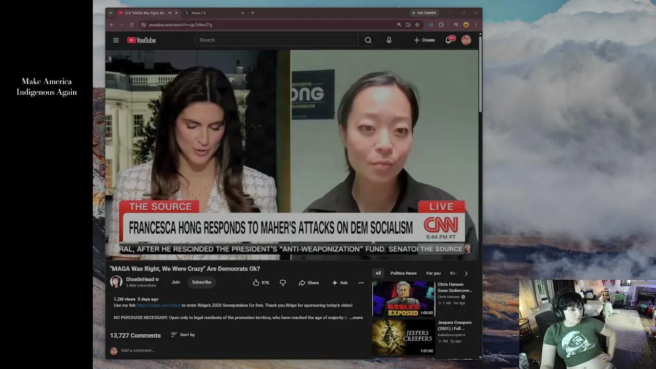Go forward with the browser forward arrow
Image resolution: width=656 pixels, height=369 pixels.
(121, 25)
